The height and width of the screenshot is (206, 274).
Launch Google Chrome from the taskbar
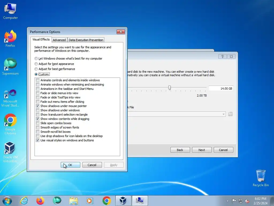pos(107,201)
